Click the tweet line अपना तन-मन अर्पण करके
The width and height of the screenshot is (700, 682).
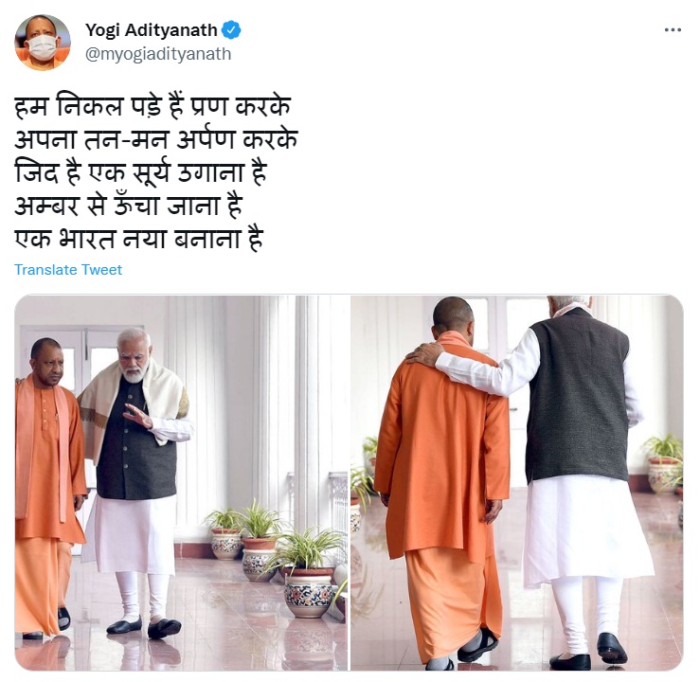click(x=155, y=139)
